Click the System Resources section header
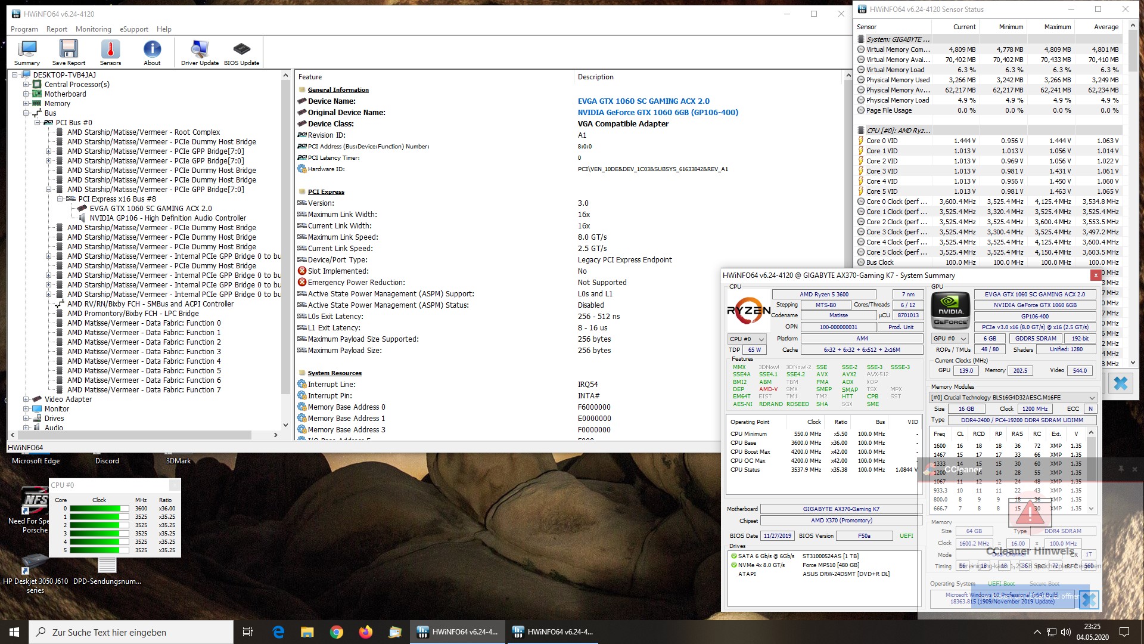The image size is (1144, 644). (x=334, y=373)
